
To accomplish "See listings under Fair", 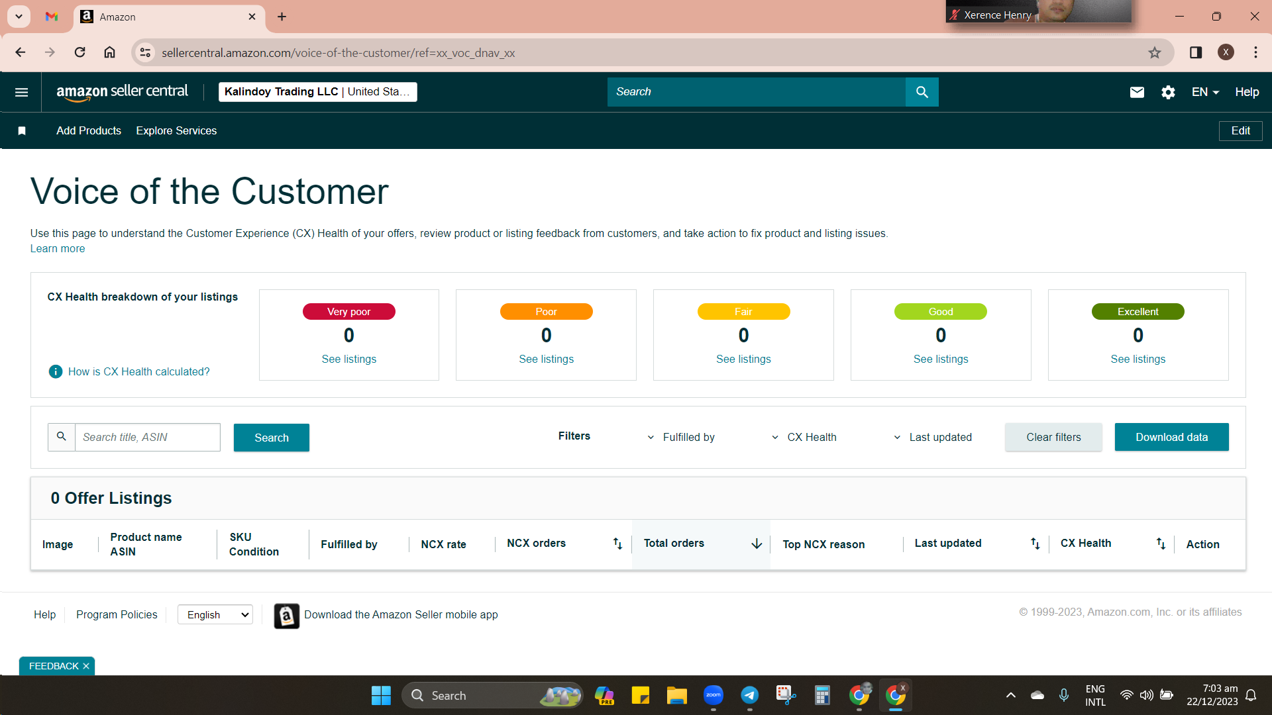I will coord(743,359).
